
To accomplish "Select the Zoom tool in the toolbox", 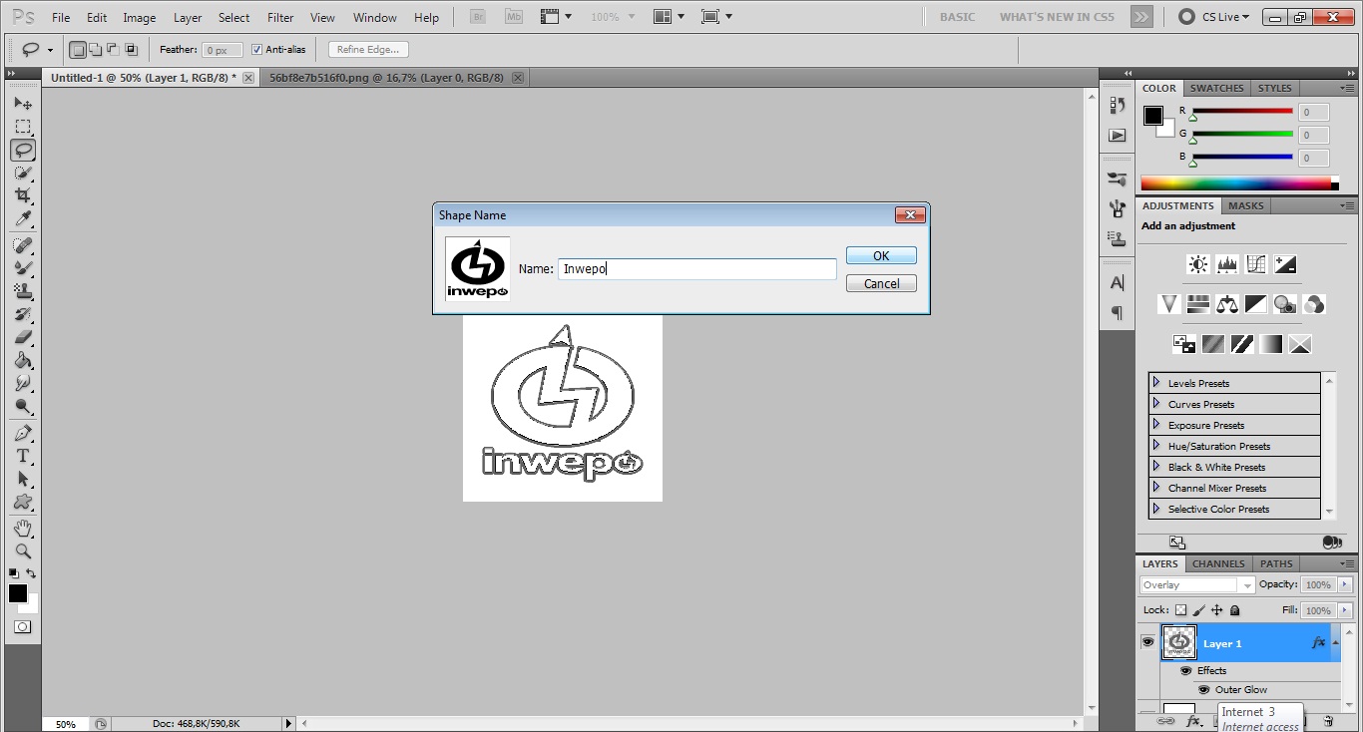I will click(23, 551).
